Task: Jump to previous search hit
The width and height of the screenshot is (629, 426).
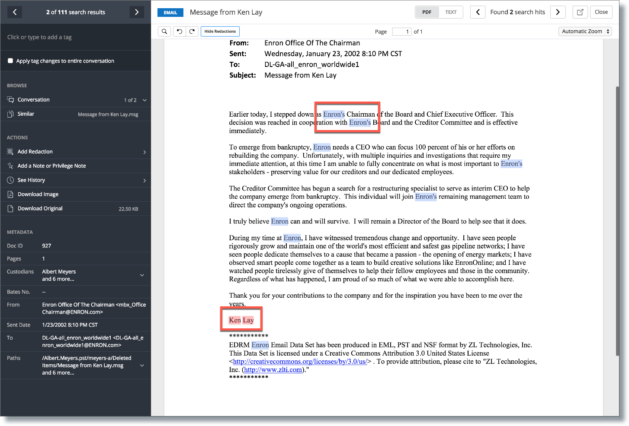Action: point(478,12)
